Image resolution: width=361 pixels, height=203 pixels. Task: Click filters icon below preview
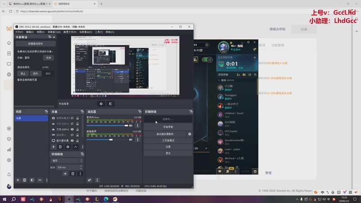point(111,104)
